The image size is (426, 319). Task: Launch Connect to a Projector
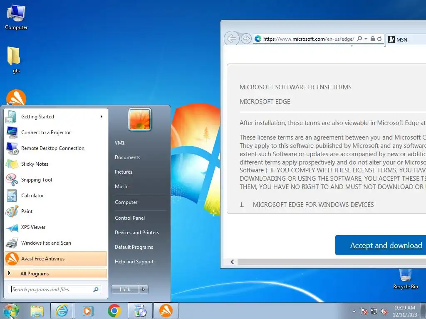56,133
